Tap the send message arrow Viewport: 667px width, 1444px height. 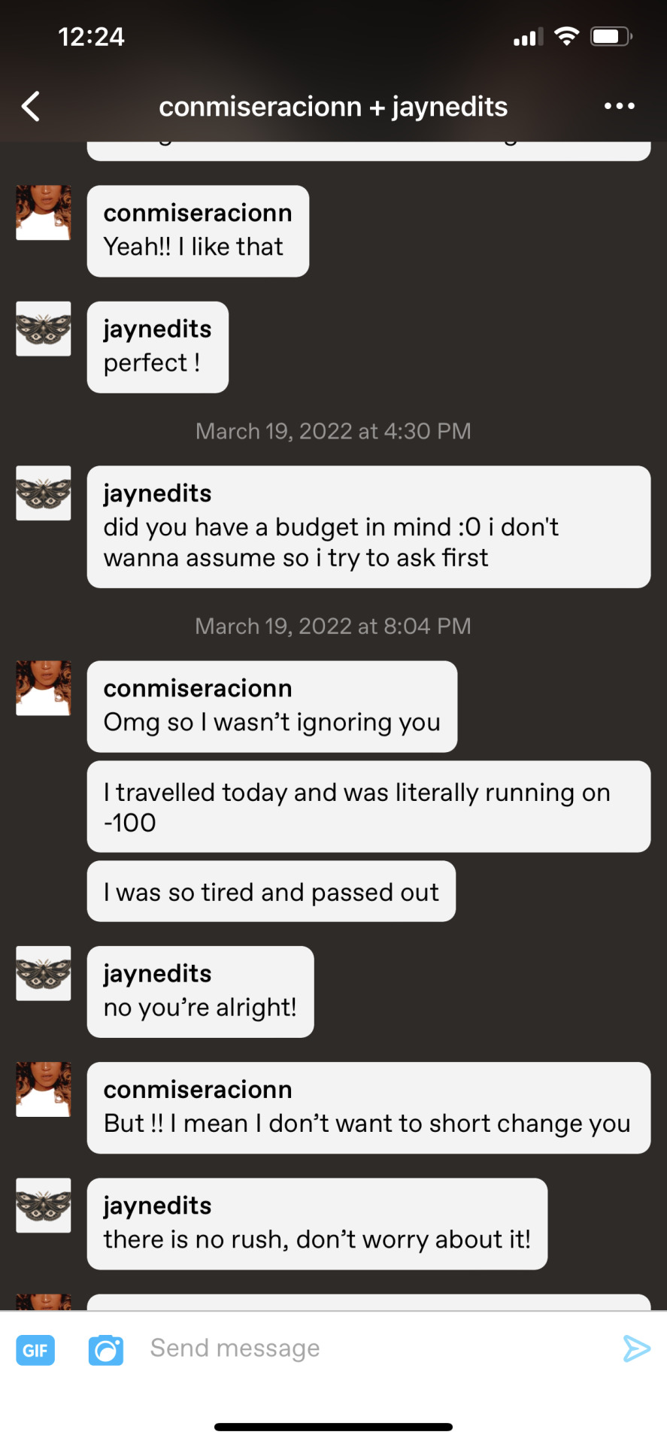(636, 1348)
